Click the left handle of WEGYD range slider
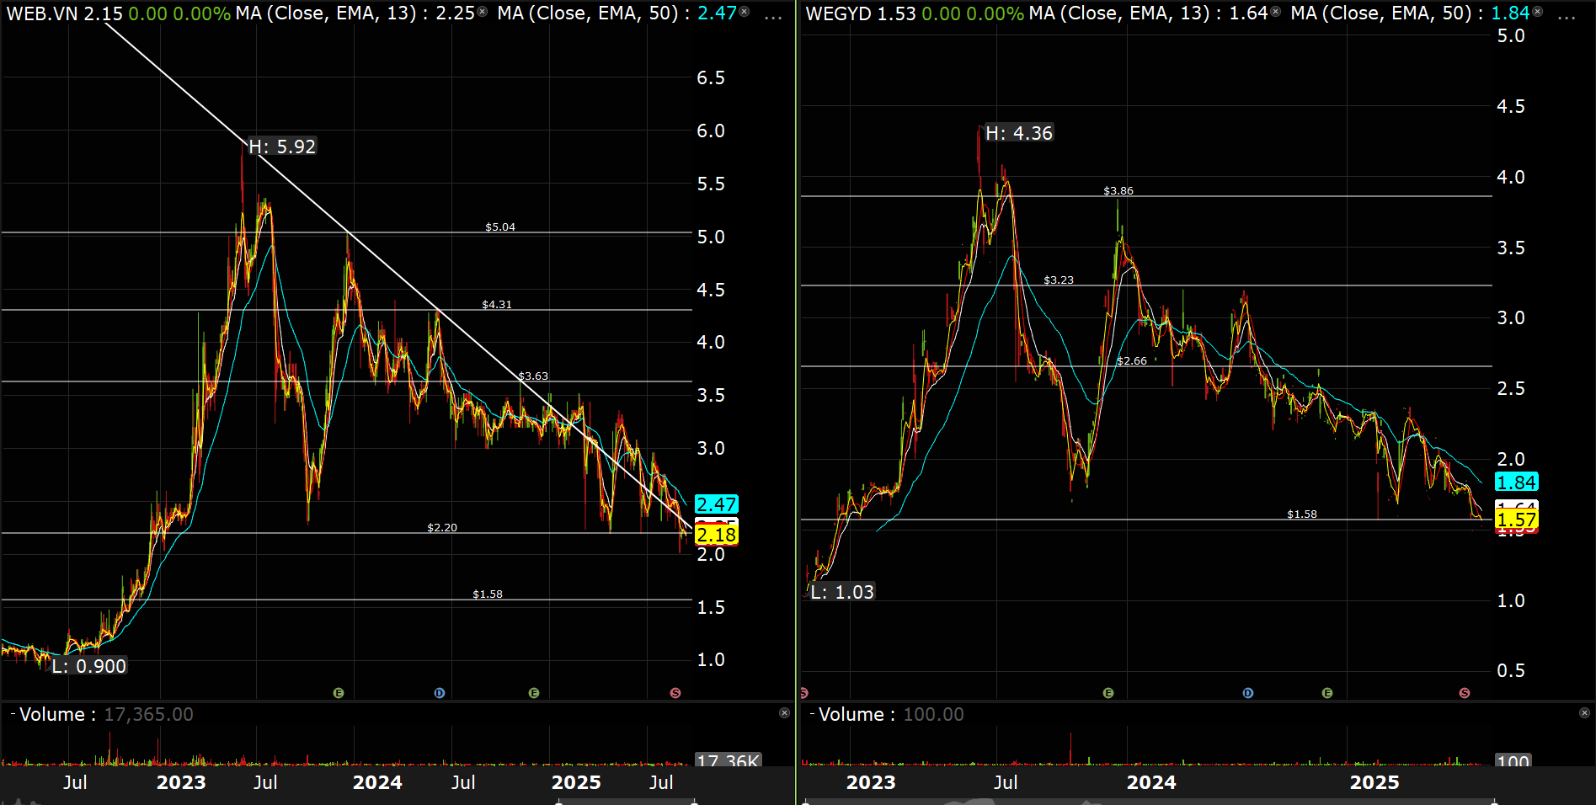This screenshot has width=1596, height=805. tap(805, 802)
